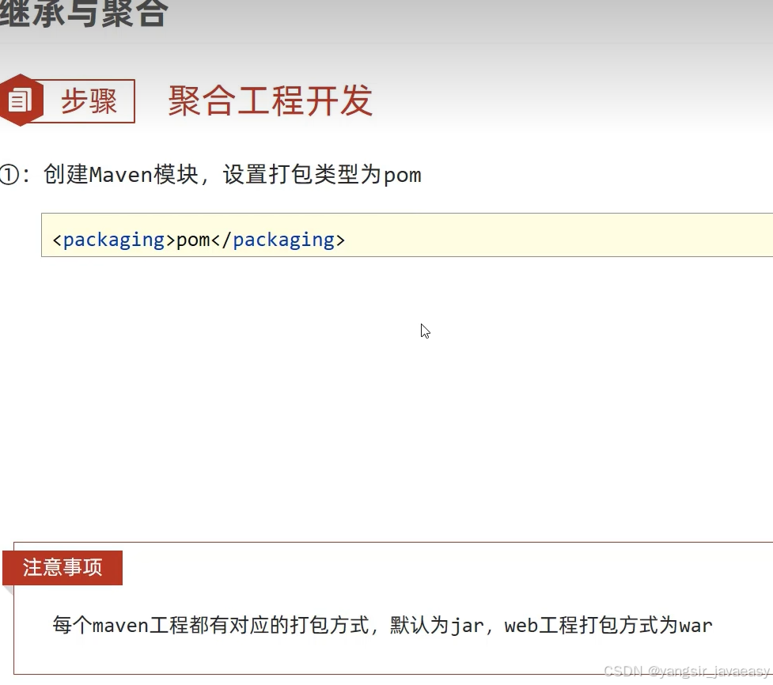Click the red 注意事项 tag
Viewport: 773px width, 685px height.
pyautogui.click(x=63, y=568)
